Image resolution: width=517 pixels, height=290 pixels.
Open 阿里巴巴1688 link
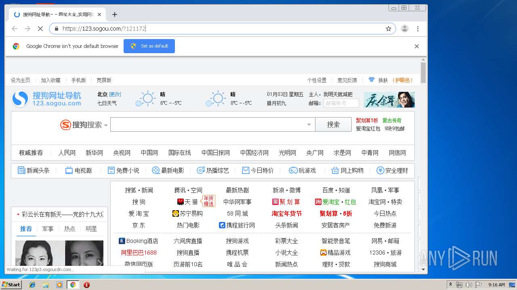(x=139, y=253)
